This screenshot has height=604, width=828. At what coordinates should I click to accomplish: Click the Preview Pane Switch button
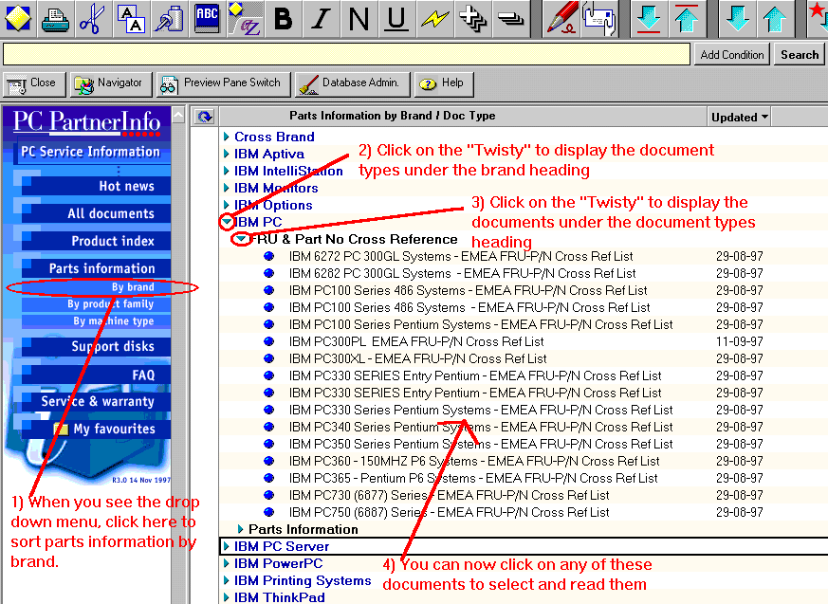[222, 83]
